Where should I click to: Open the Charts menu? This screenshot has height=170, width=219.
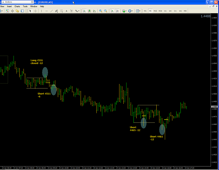coord(17,6)
